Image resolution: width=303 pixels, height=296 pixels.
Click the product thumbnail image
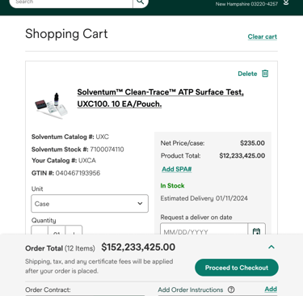[51, 106]
